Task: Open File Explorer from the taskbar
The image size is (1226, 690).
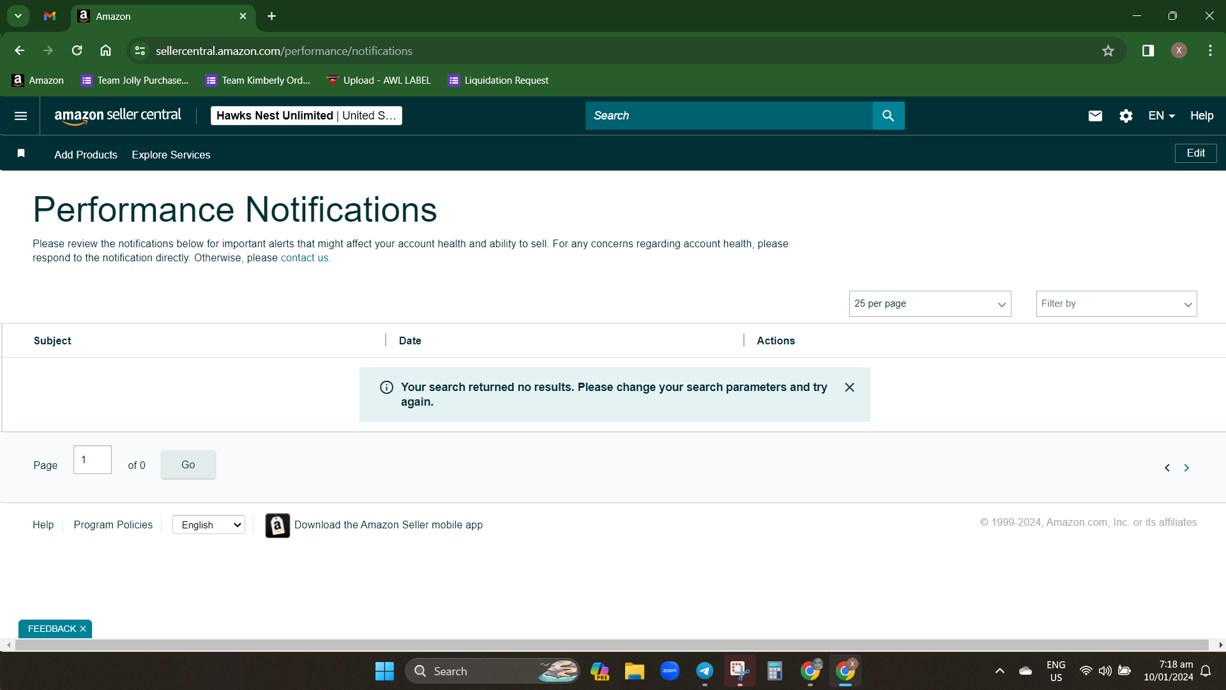Action: point(634,671)
